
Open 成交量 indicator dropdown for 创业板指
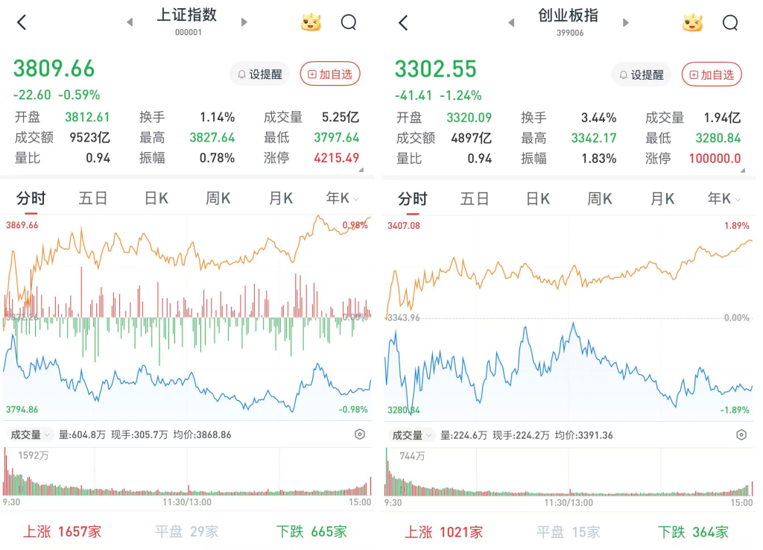[411, 435]
